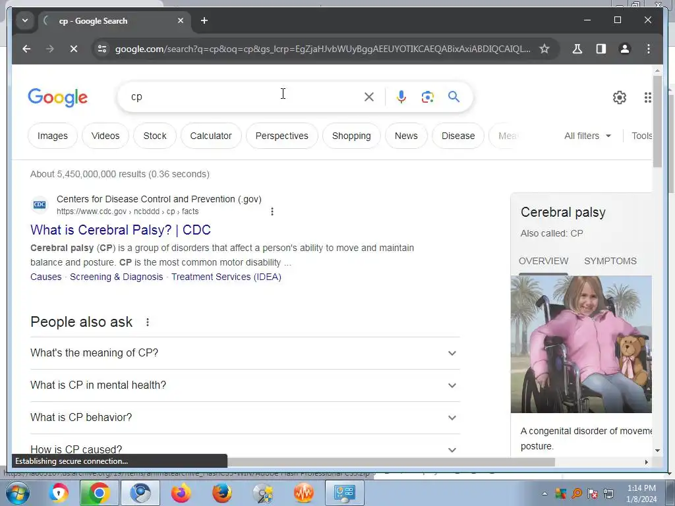Expand 'What's the meaning of CP?'

click(x=245, y=353)
